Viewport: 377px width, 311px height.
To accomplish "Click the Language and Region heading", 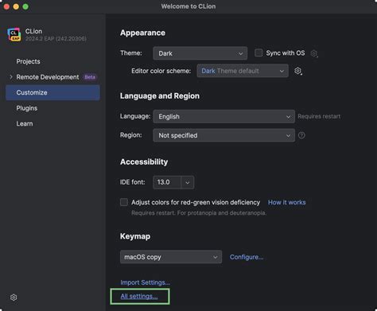I will click(x=160, y=96).
